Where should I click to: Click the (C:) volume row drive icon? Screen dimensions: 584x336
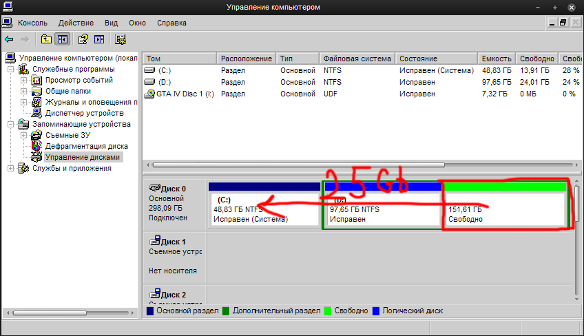coord(149,70)
